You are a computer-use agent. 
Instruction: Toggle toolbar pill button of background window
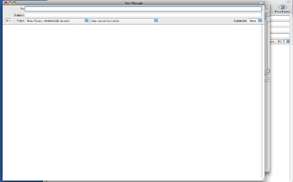289,2
